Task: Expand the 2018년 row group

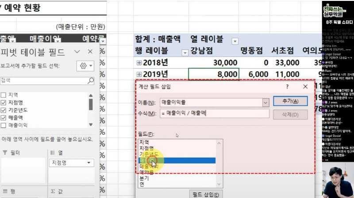Action: pos(139,63)
